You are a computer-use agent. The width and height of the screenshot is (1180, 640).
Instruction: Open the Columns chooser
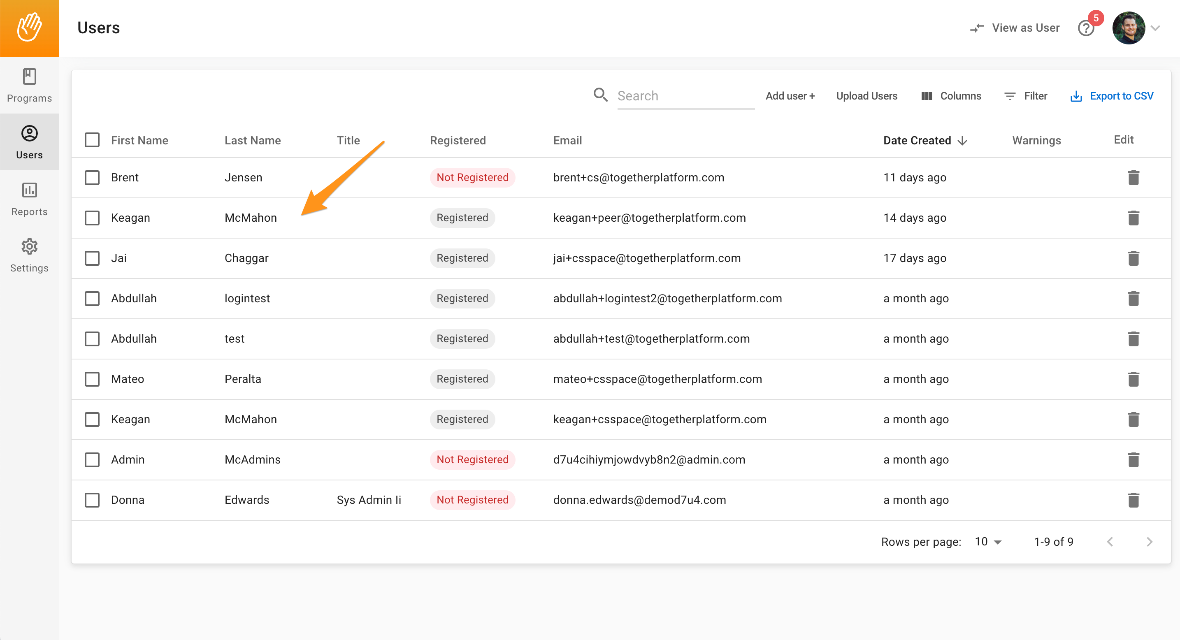(951, 96)
